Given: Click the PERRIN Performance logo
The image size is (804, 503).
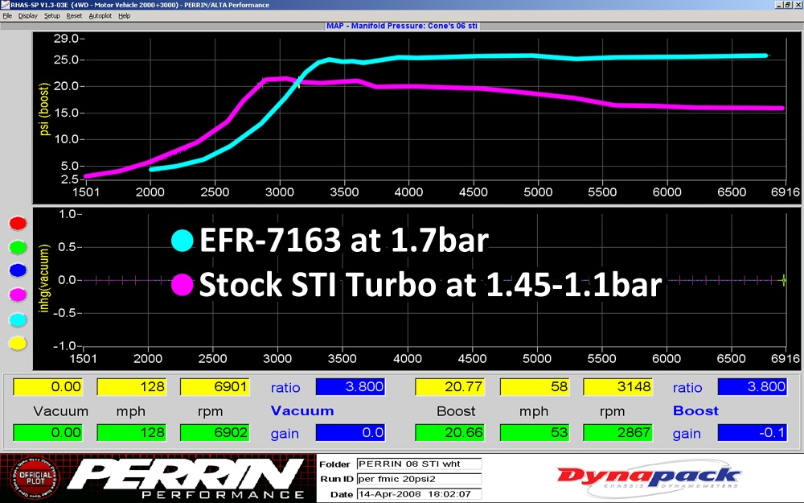Looking at the screenshot, I should [x=187, y=478].
